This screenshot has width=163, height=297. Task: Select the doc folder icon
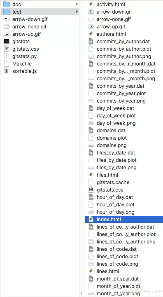click(7, 4)
